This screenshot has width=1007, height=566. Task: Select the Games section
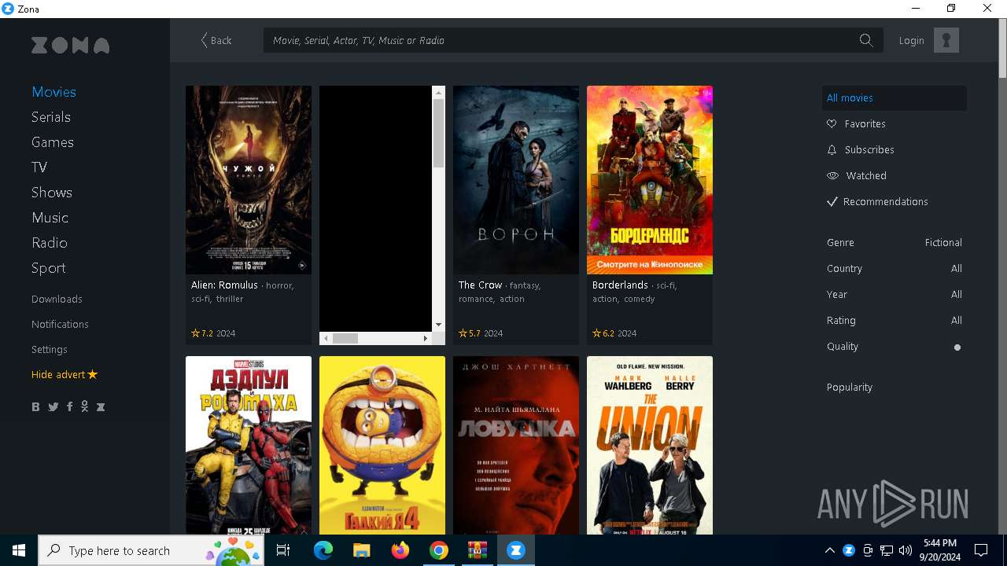(53, 142)
